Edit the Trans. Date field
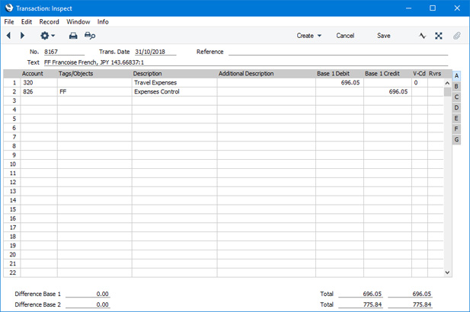 click(155, 52)
